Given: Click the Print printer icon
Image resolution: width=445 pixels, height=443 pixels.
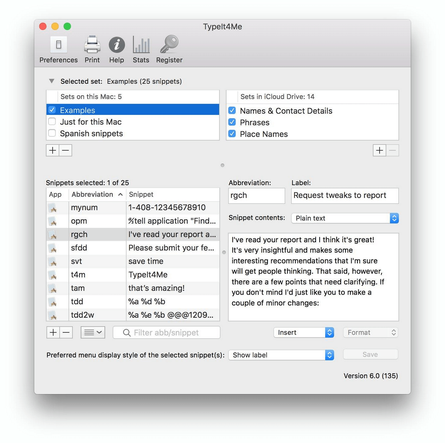Looking at the screenshot, I should pyautogui.click(x=92, y=45).
